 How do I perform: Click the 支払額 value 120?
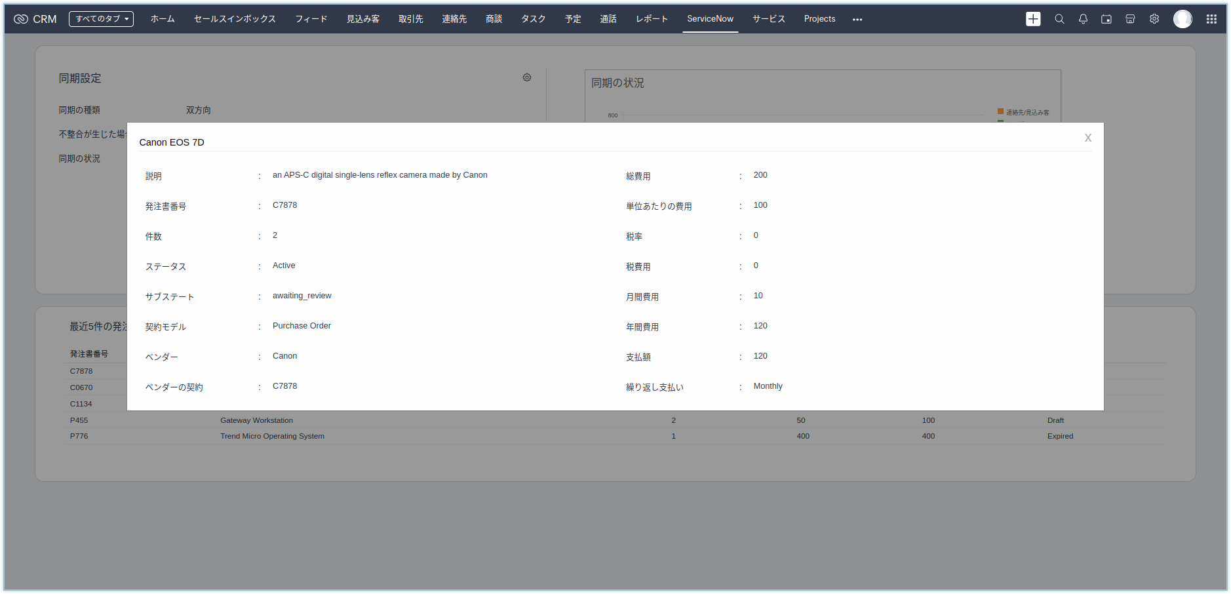pyautogui.click(x=760, y=356)
